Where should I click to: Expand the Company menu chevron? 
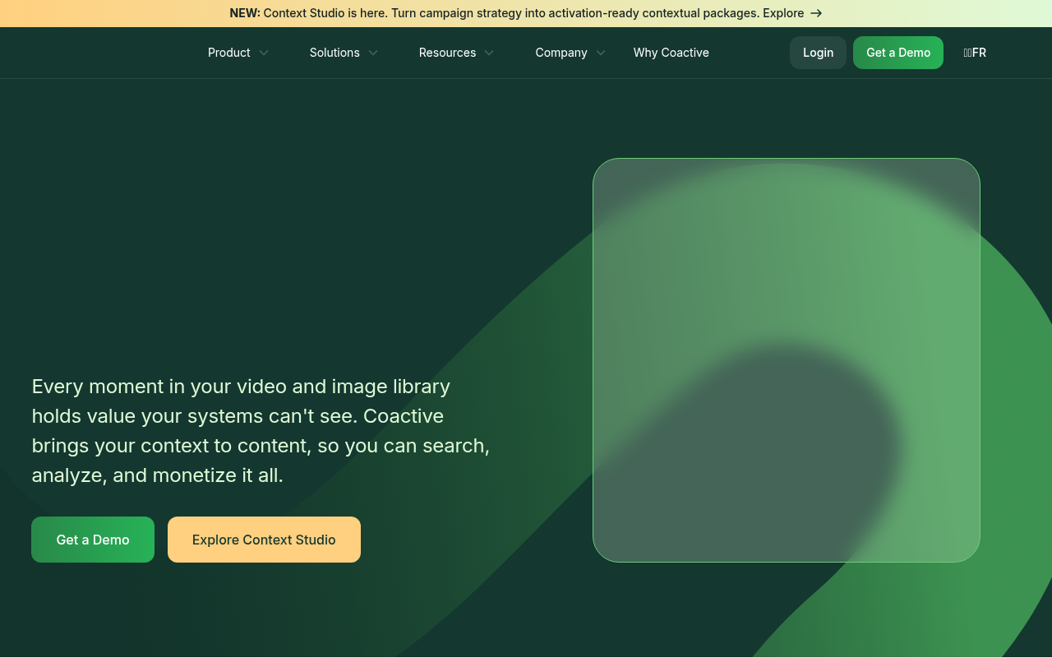coord(601,53)
